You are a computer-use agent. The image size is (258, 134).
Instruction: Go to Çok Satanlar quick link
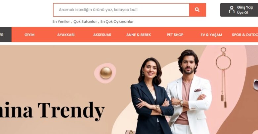point(85,22)
